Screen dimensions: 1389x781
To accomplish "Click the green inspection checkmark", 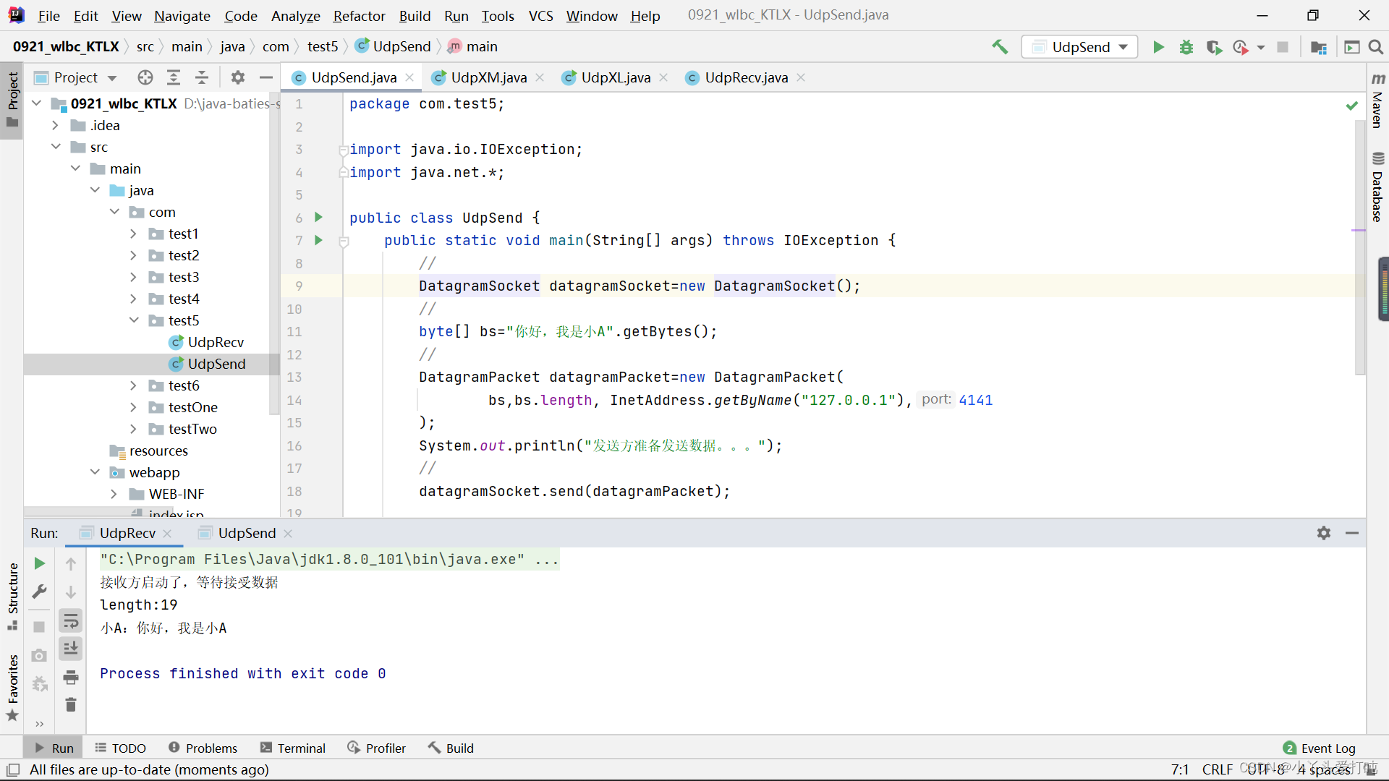I will (x=1351, y=106).
